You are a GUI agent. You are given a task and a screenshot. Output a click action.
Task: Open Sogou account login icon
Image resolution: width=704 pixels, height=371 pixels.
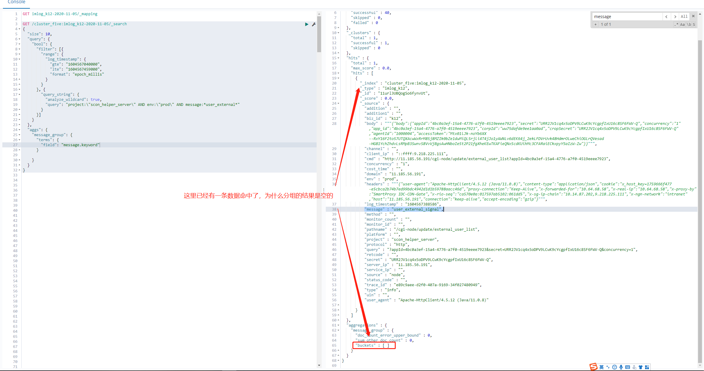click(x=634, y=367)
